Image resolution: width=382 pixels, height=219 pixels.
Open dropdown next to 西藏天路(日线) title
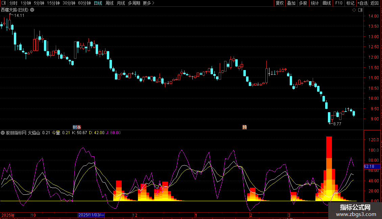coord(32,10)
